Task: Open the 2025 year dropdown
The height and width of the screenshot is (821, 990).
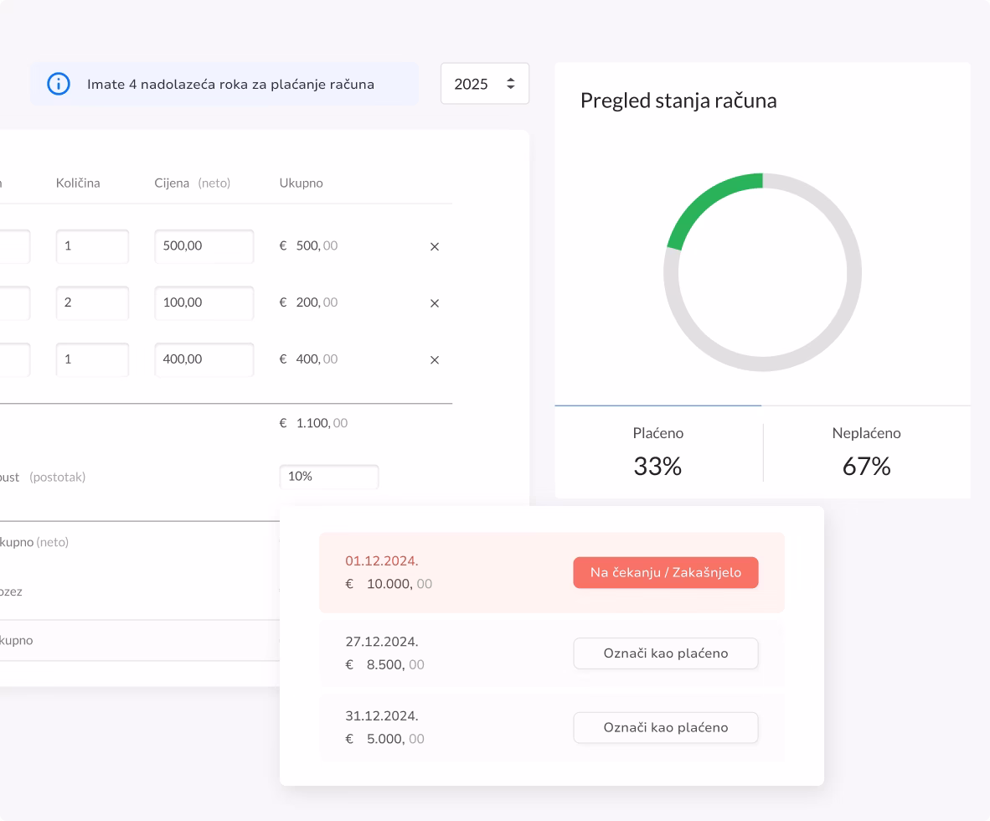Action: [x=484, y=84]
